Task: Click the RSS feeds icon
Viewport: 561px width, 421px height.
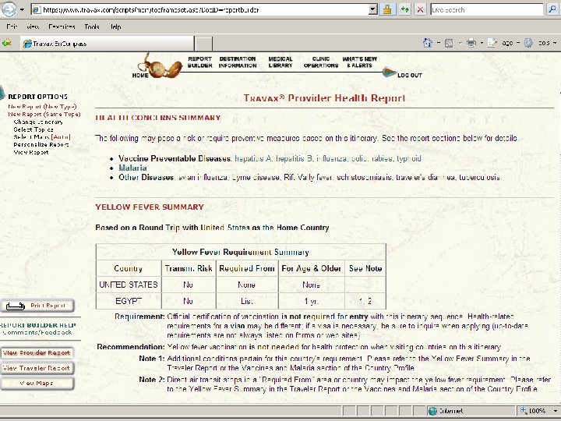Action: pos(449,44)
